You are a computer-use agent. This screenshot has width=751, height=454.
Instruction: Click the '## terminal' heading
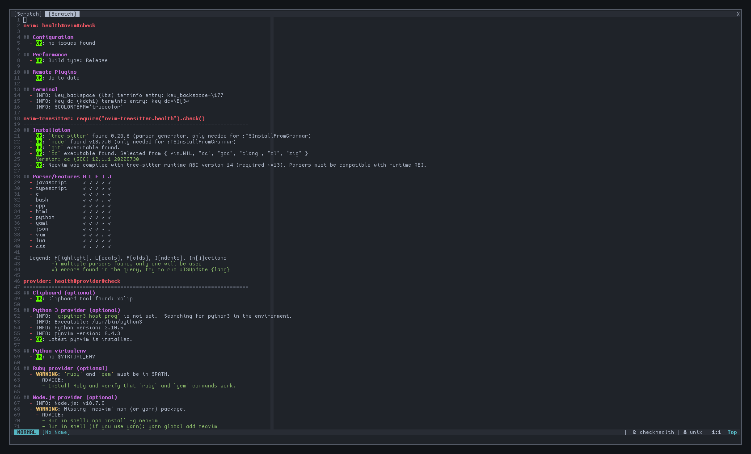pos(40,89)
